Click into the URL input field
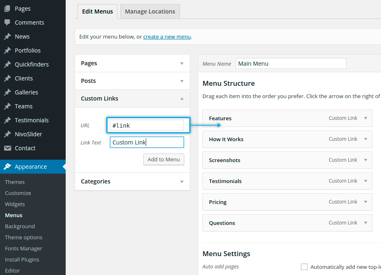 pos(147,126)
